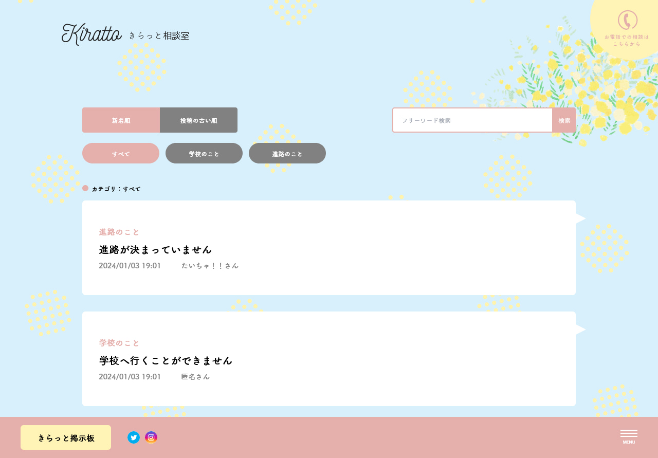Click date of 学校へ行くことができません post

(x=130, y=377)
